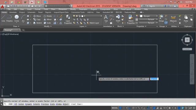The image size is (196, 110).
Task: Close the command line with X
Action: 2,101
